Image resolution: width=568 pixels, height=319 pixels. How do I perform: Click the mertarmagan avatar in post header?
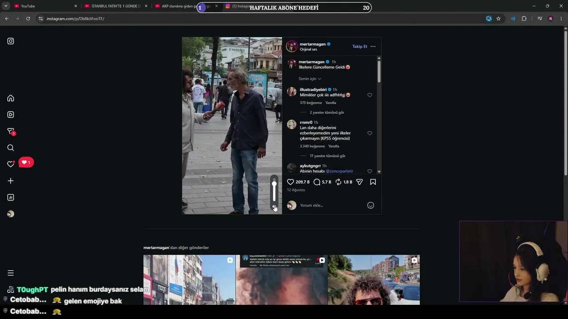pos(292,47)
